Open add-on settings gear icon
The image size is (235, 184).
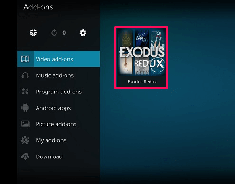tap(83, 33)
